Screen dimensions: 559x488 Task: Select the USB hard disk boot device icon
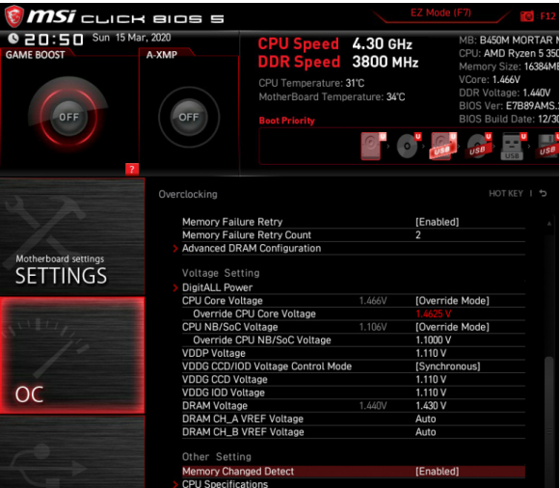click(x=443, y=146)
